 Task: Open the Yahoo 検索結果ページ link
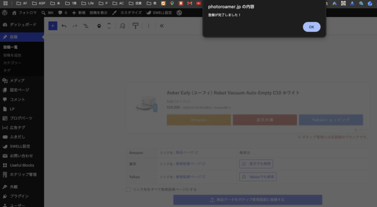coord(190,177)
